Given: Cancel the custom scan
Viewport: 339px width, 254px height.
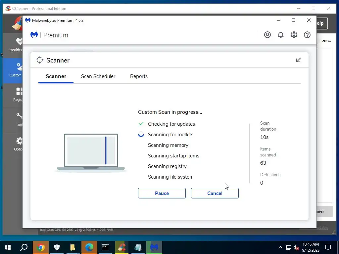Looking at the screenshot, I should pyautogui.click(x=215, y=193).
